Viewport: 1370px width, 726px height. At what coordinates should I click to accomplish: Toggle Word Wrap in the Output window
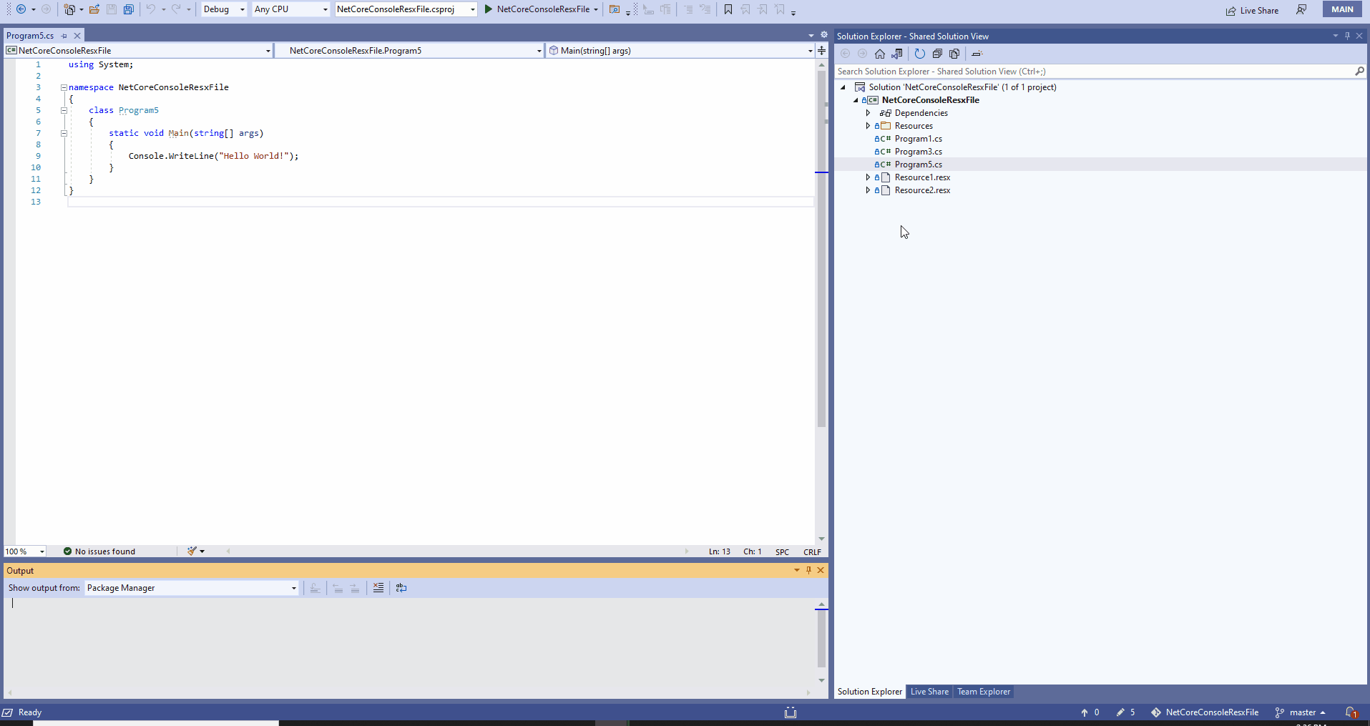pos(400,587)
